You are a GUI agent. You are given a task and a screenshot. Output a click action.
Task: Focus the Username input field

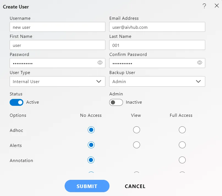point(57,27)
